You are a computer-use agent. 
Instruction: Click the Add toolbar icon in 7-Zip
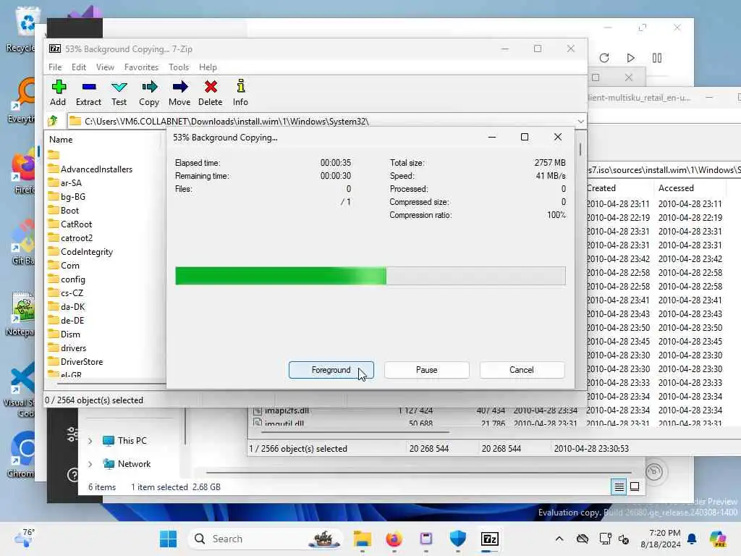tap(58, 93)
